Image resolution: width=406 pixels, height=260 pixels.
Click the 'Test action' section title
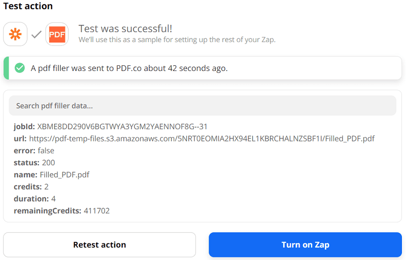click(28, 7)
